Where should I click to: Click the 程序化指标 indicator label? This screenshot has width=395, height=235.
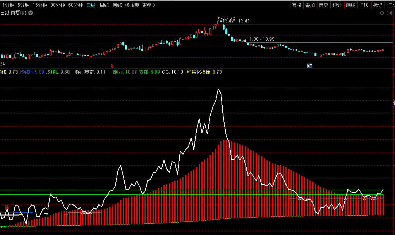tap(199, 72)
